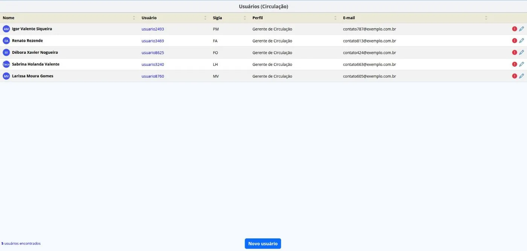527x251 pixels.
Task: Create a new user with Novo usuário button
Action: tap(263, 243)
